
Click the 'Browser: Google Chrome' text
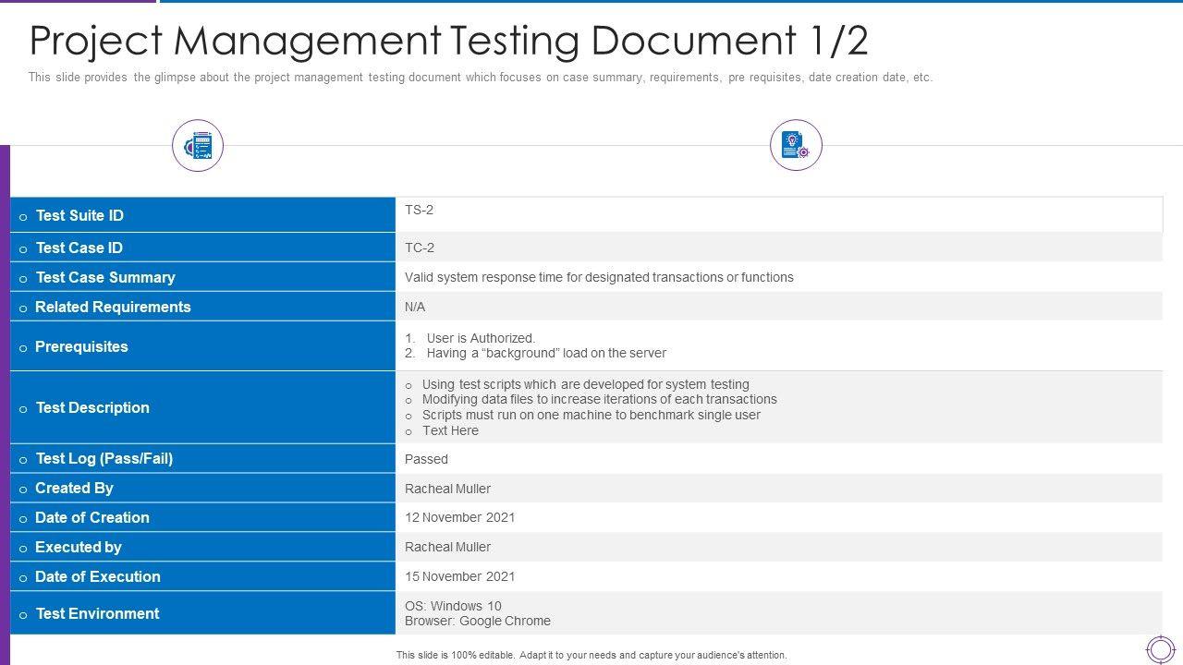click(478, 621)
